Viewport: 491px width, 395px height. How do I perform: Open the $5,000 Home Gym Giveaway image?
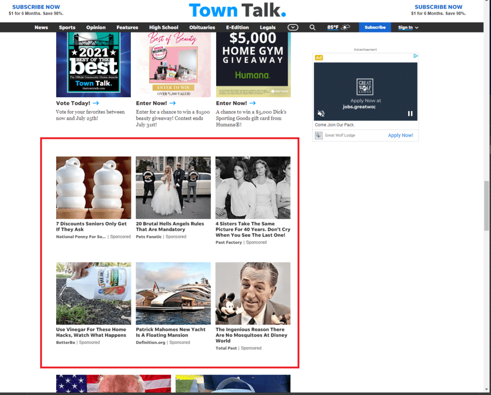click(x=253, y=65)
